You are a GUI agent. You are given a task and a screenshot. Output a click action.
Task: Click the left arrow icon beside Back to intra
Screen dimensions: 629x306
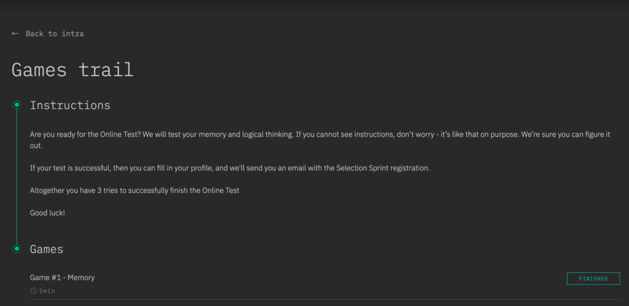click(15, 34)
